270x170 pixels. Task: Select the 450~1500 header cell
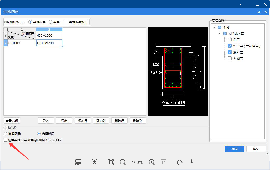[49, 36]
